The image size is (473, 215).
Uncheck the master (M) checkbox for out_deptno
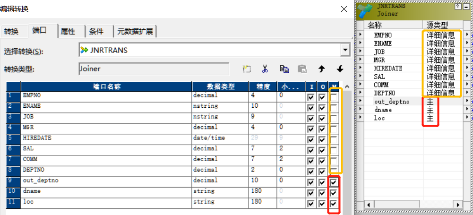tap(334, 182)
